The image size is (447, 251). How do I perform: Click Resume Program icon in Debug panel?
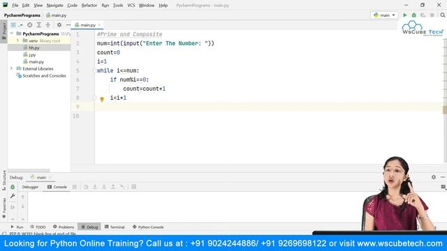[13, 208]
